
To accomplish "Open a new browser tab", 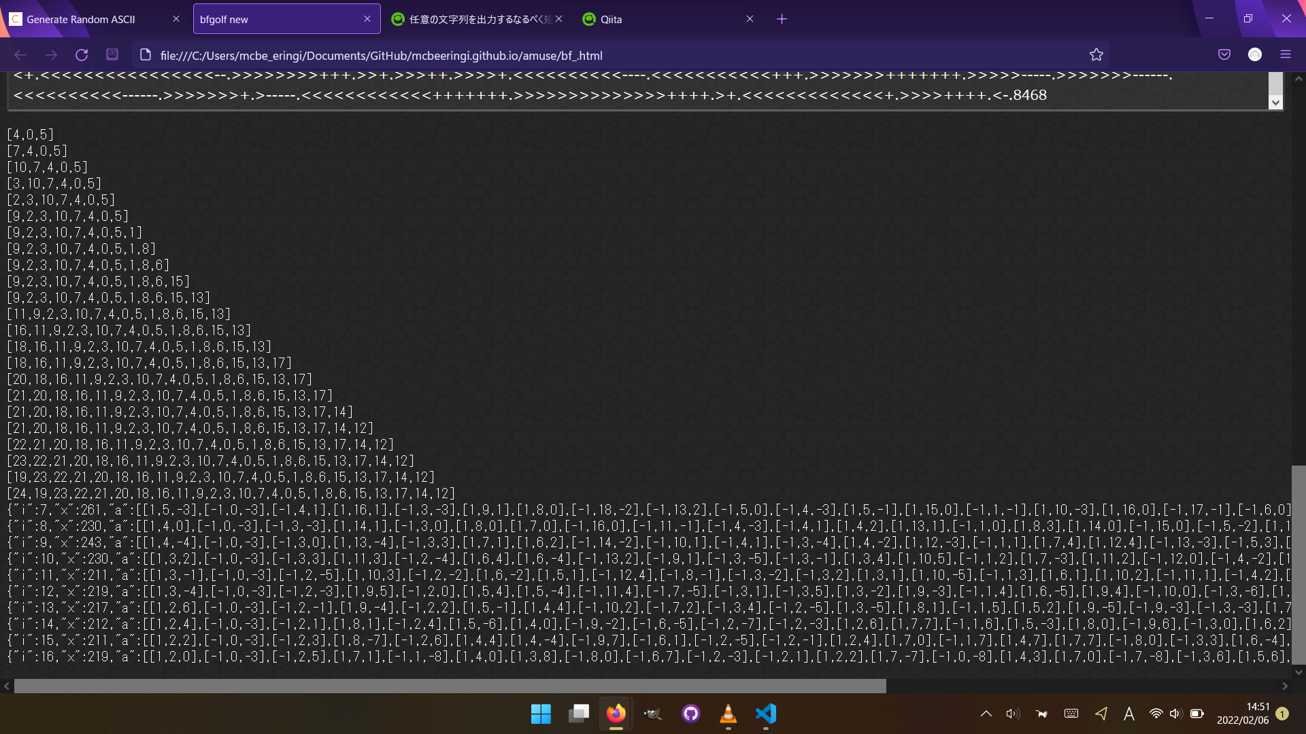I will [782, 19].
